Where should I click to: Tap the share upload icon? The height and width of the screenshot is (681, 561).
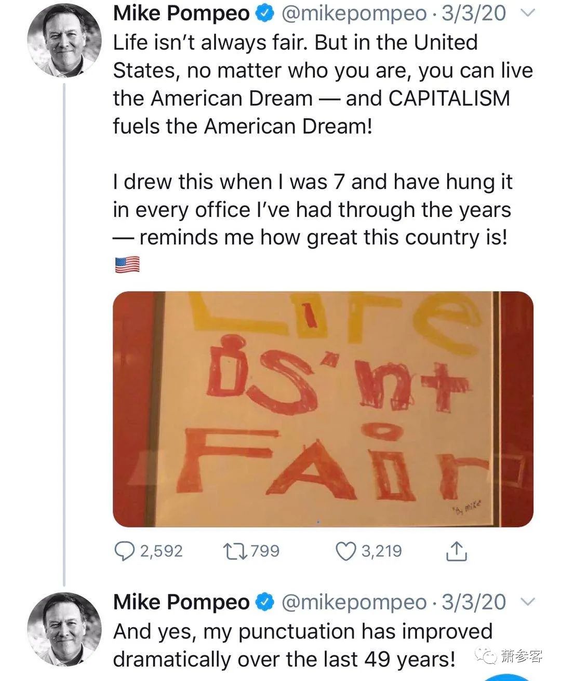(457, 551)
